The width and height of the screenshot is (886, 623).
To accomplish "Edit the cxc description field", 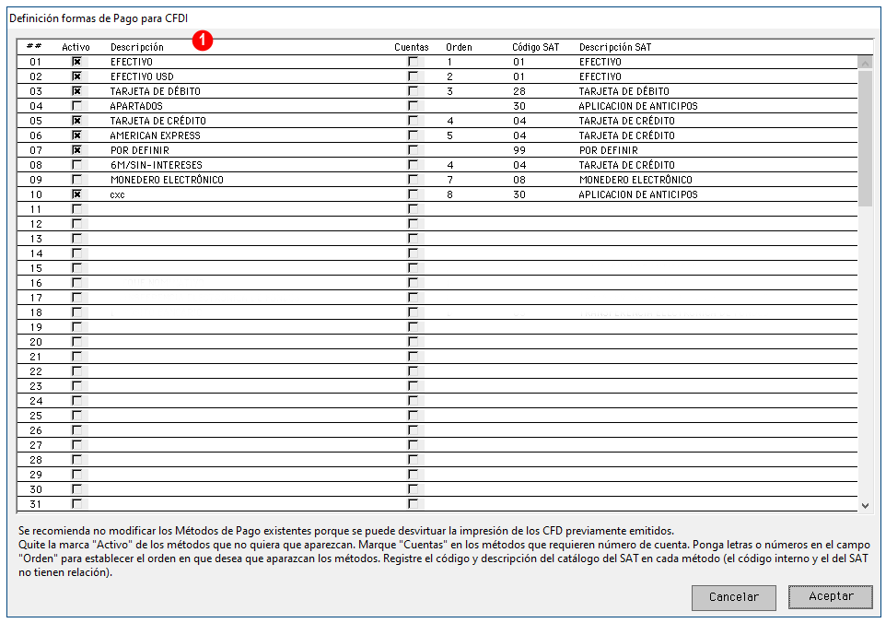I will click(x=118, y=194).
